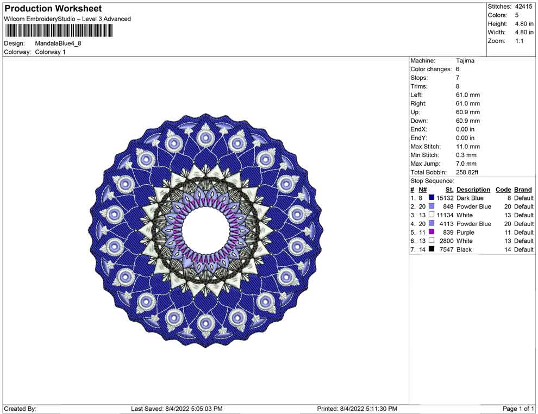
Task: Click the Machine value 'Tajima'
Action: pos(465,61)
